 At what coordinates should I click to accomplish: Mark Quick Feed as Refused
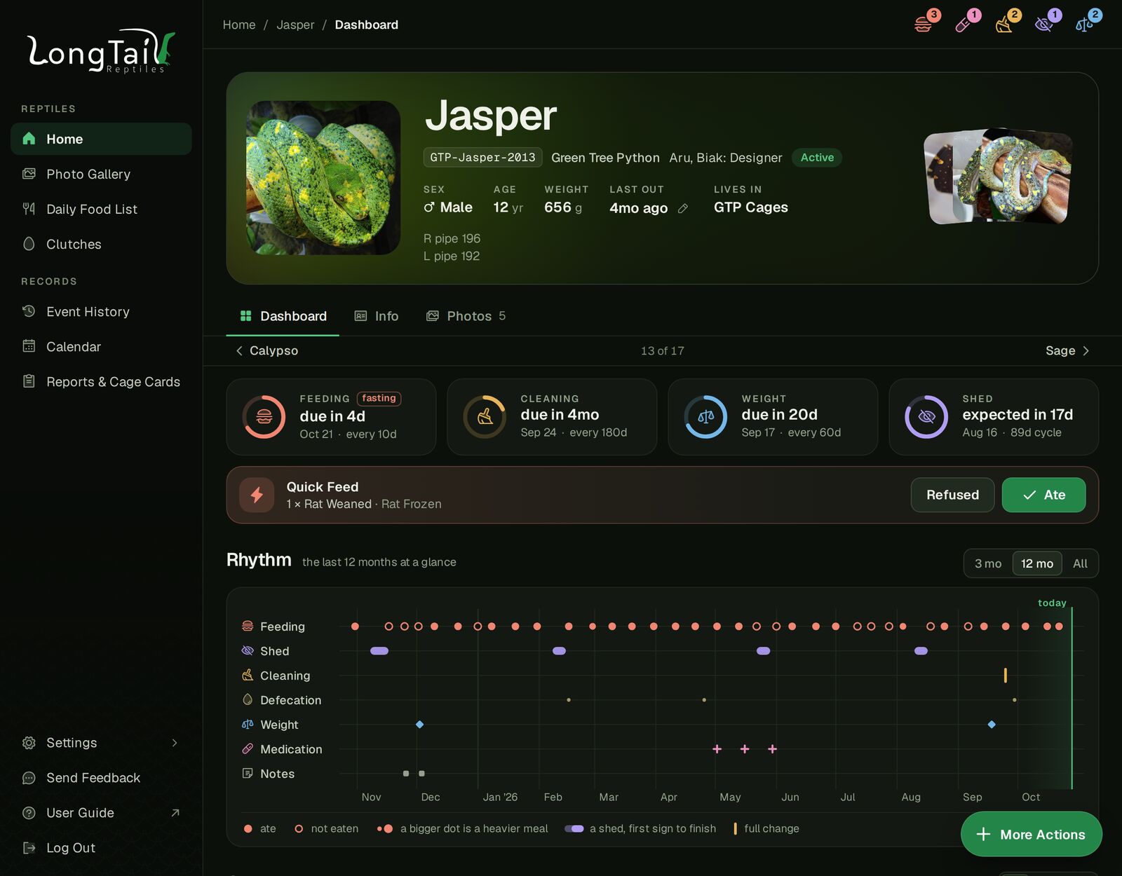click(x=952, y=495)
